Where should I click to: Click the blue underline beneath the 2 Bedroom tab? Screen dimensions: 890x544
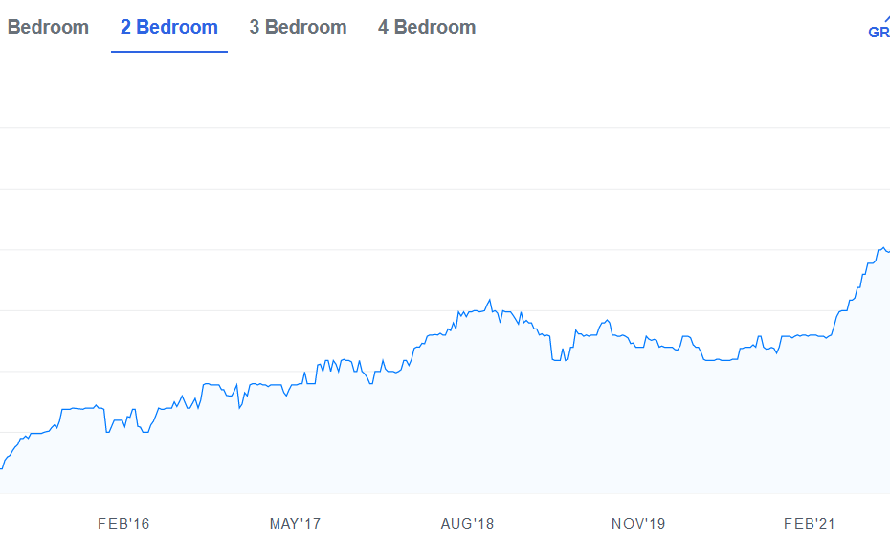coord(169,52)
